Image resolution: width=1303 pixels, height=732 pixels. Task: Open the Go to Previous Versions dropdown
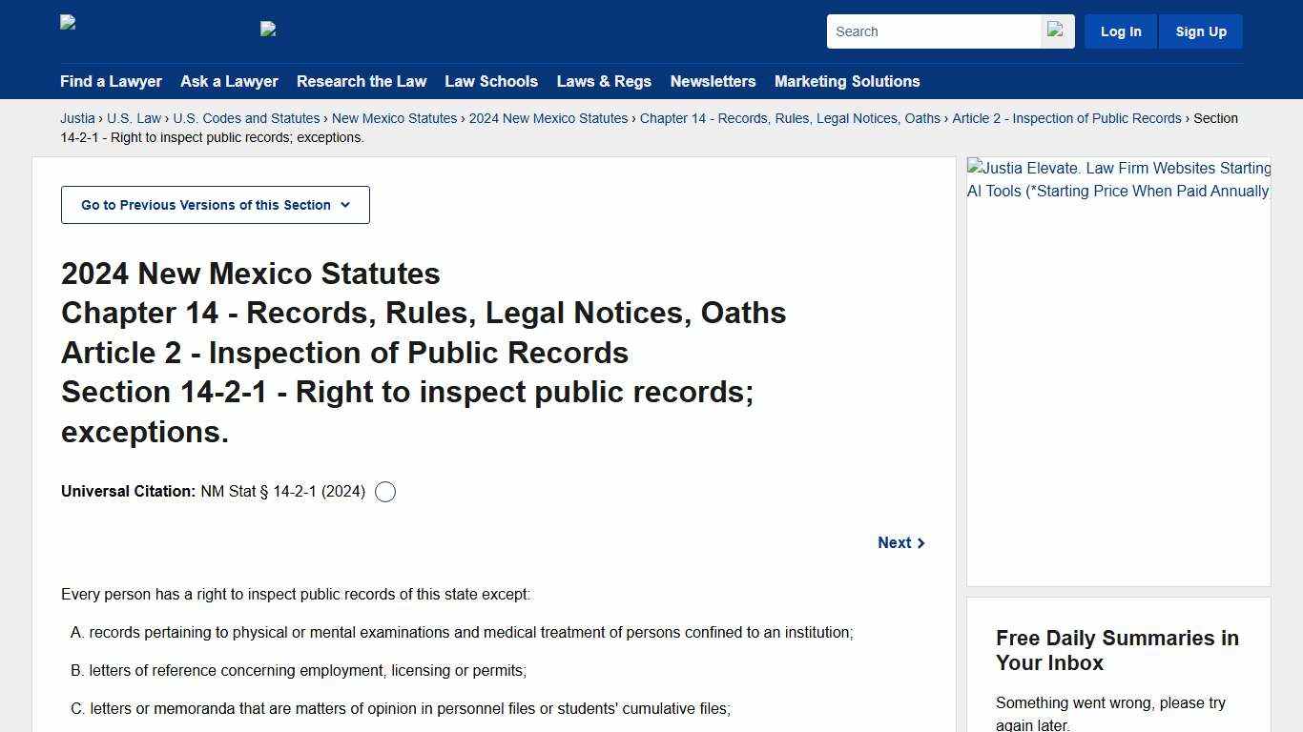[x=215, y=204]
